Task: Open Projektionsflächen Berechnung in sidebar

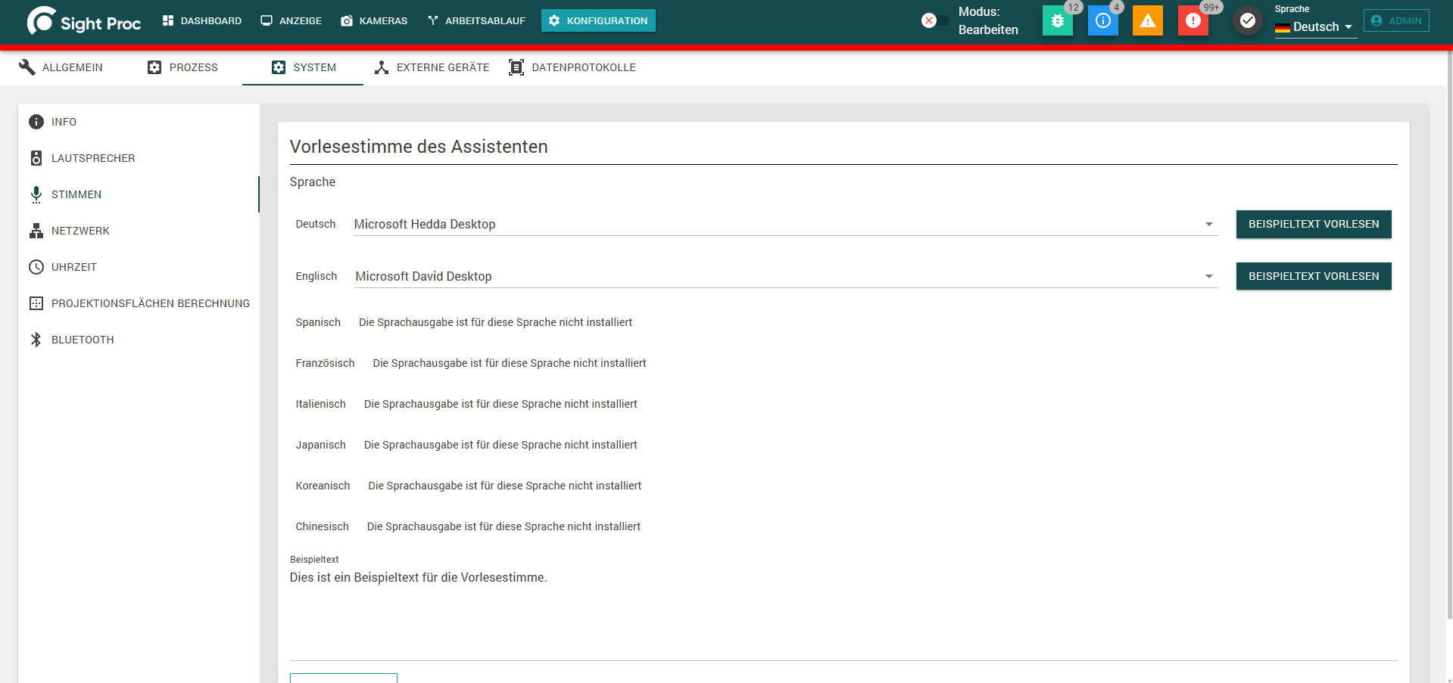Action: tap(139, 303)
